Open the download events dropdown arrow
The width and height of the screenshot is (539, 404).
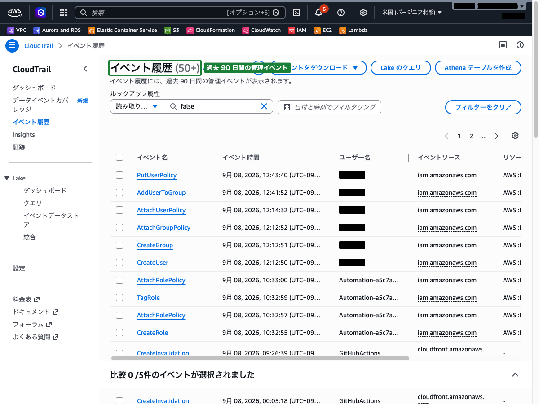(x=355, y=68)
